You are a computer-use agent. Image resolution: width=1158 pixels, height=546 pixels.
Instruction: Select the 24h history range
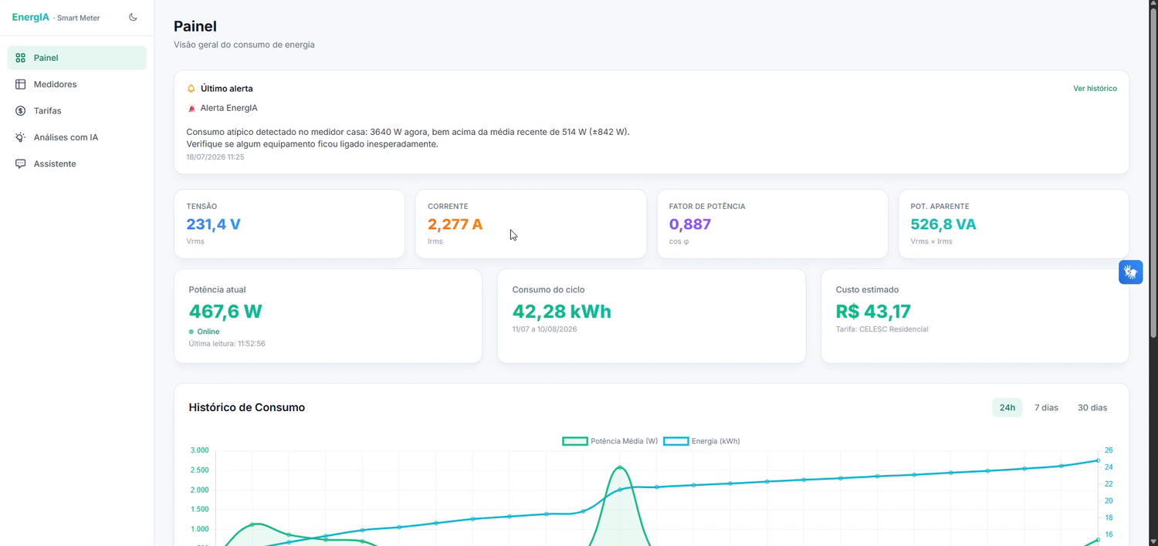(1007, 407)
